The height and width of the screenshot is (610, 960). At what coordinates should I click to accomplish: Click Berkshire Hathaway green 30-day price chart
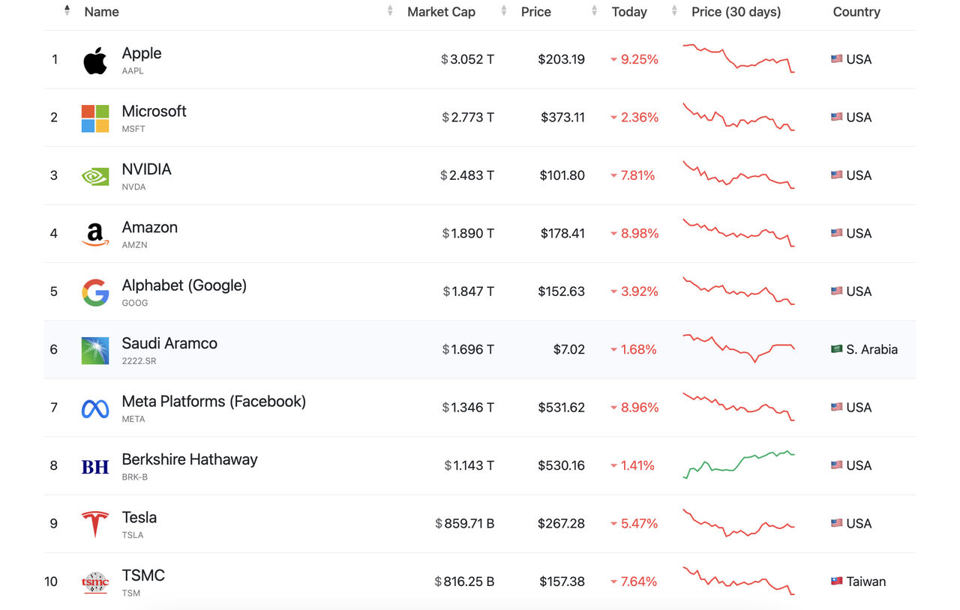click(739, 465)
